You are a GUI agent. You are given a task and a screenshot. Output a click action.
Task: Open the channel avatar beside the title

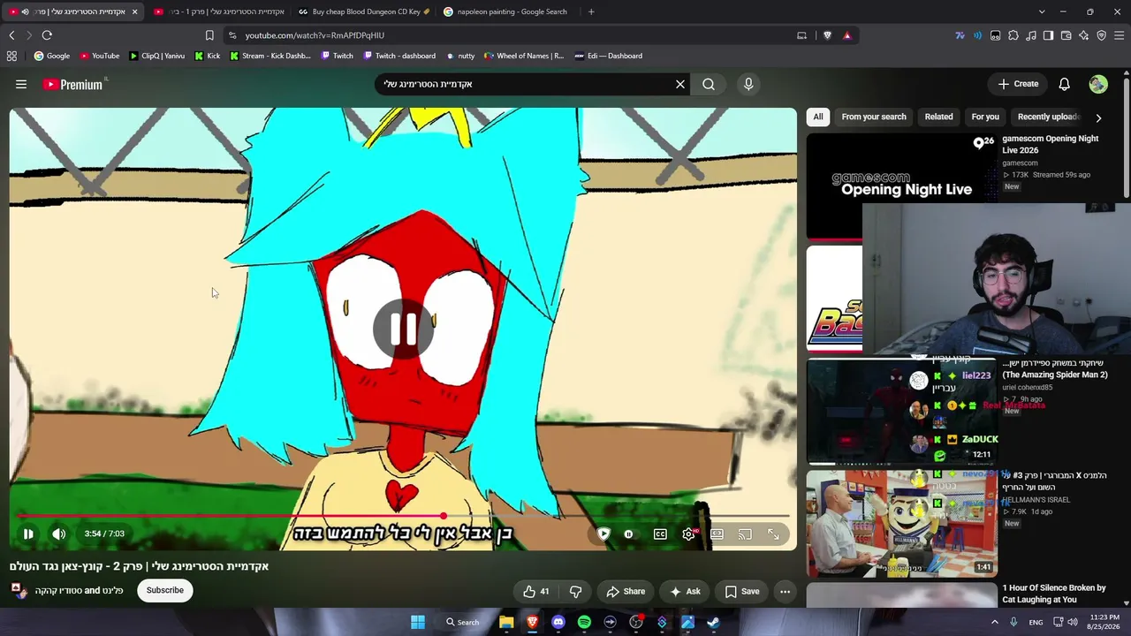[19, 590]
